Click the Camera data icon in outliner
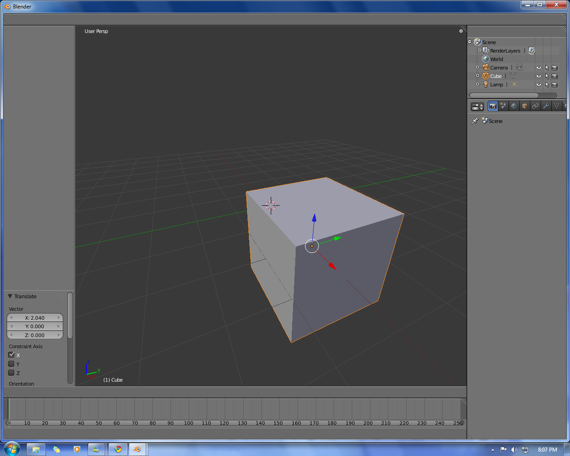570x456 pixels. click(x=519, y=67)
